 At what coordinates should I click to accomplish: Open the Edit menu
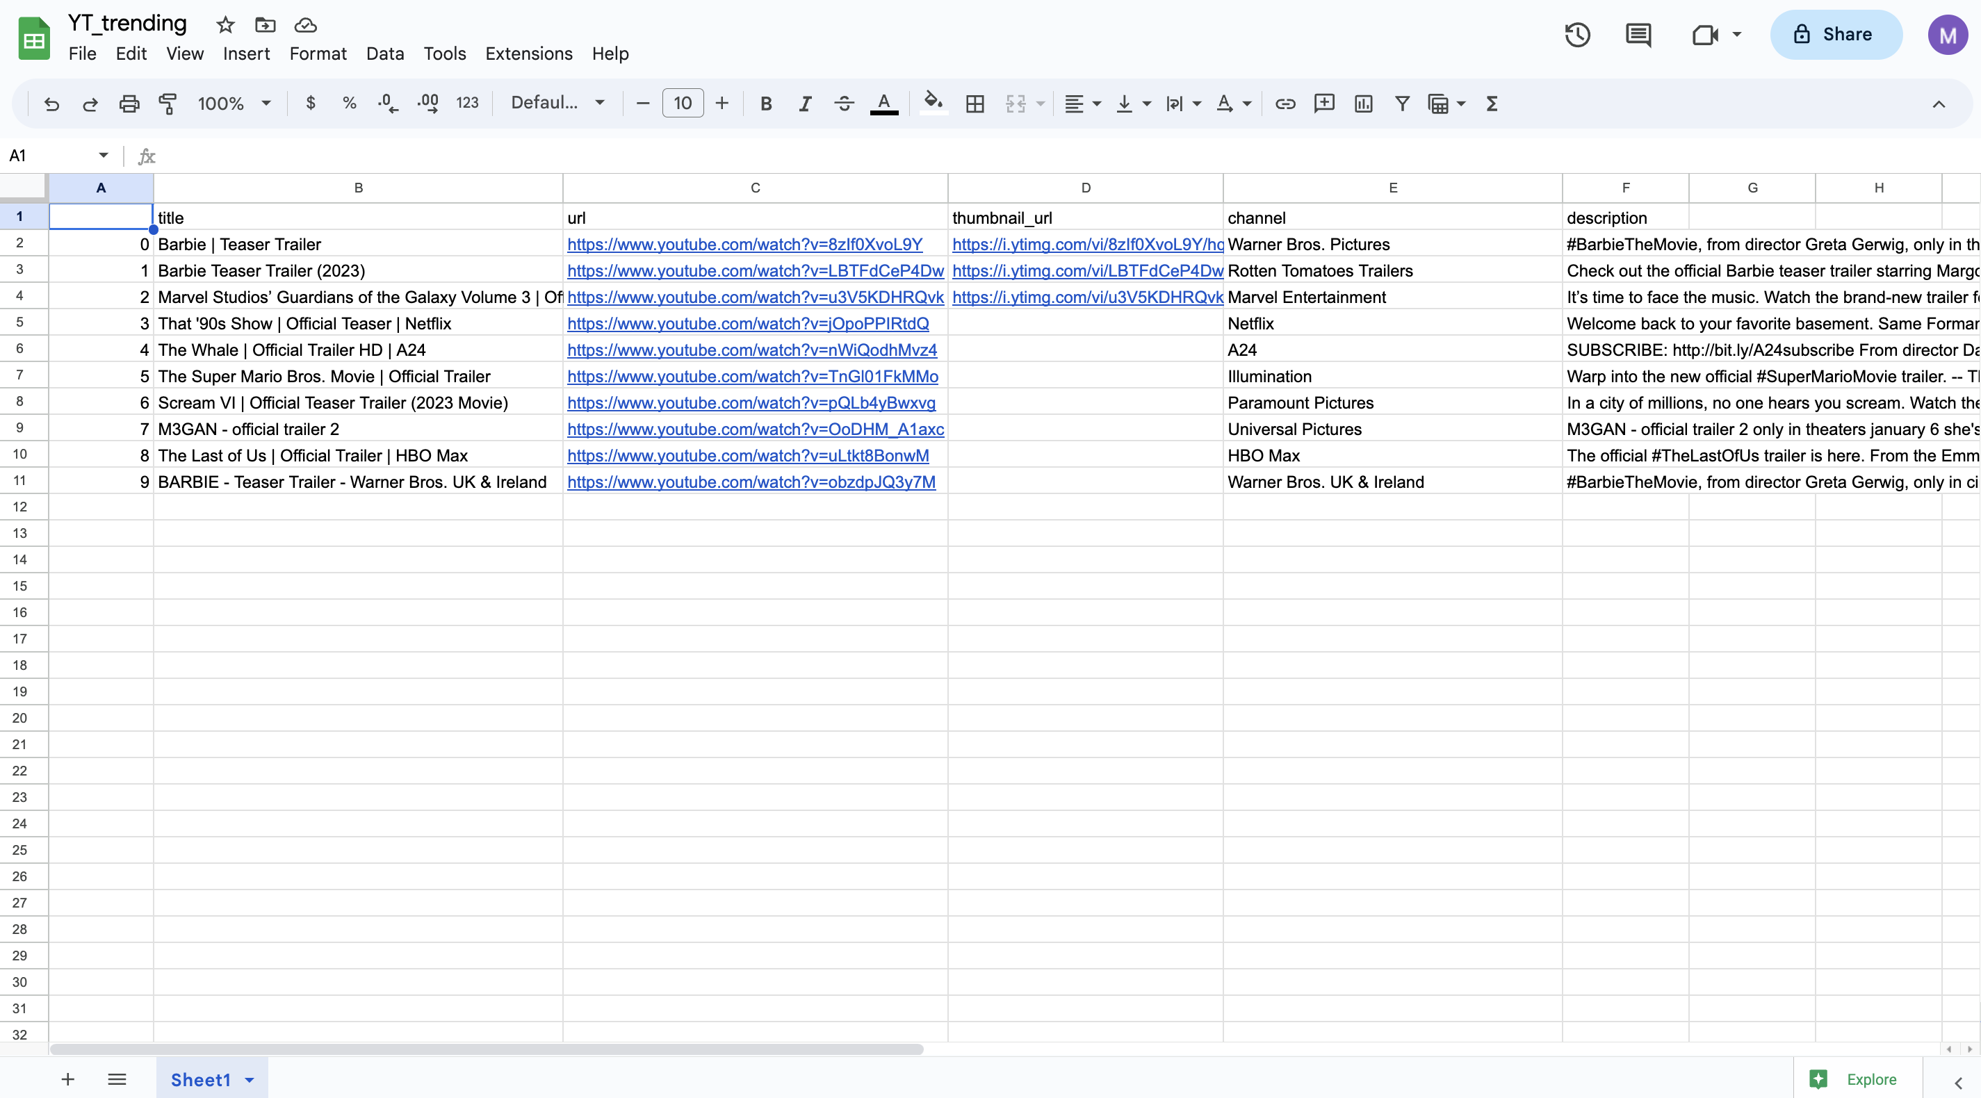pos(131,54)
